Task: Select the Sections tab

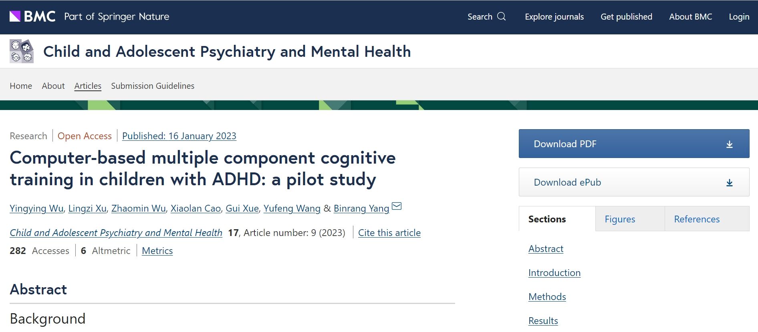Action: [547, 219]
